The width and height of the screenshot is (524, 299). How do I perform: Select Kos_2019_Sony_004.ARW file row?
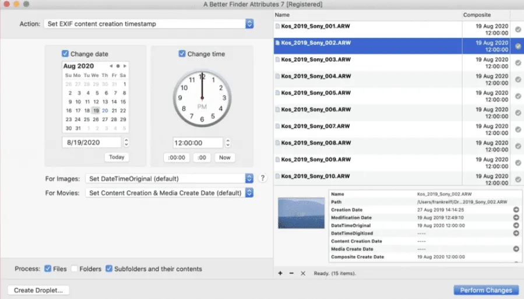398,79
